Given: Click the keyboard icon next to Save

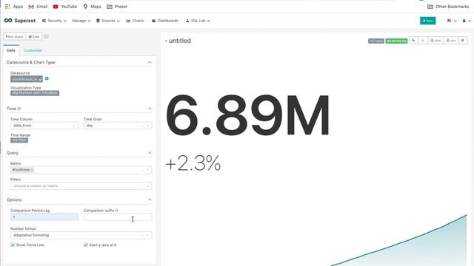Looking at the screenshot, I should (46, 36).
